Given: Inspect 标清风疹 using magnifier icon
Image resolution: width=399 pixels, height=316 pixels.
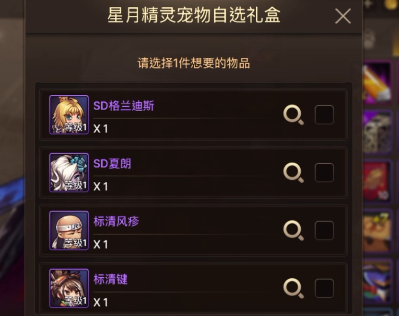Looking at the screenshot, I should [x=293, y=230].
